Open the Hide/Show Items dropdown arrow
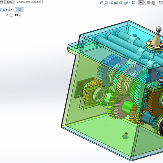 coord(145,2)
